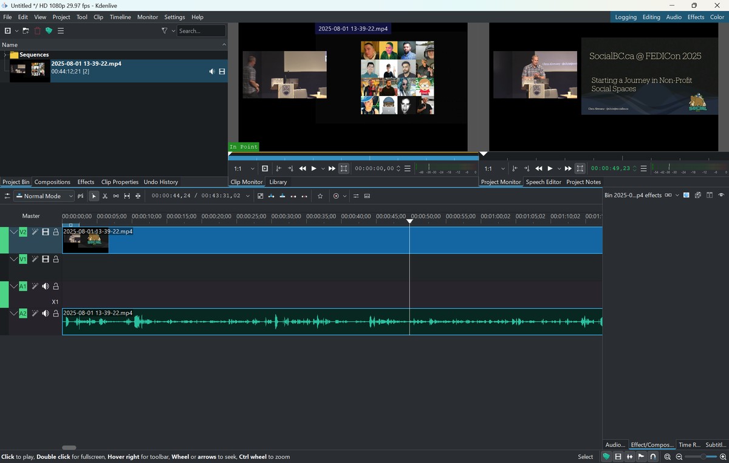Image resolution: width=729 pixels, height=463 pixels.
Task: Lock the V1 video track
Action: point(56,259)
